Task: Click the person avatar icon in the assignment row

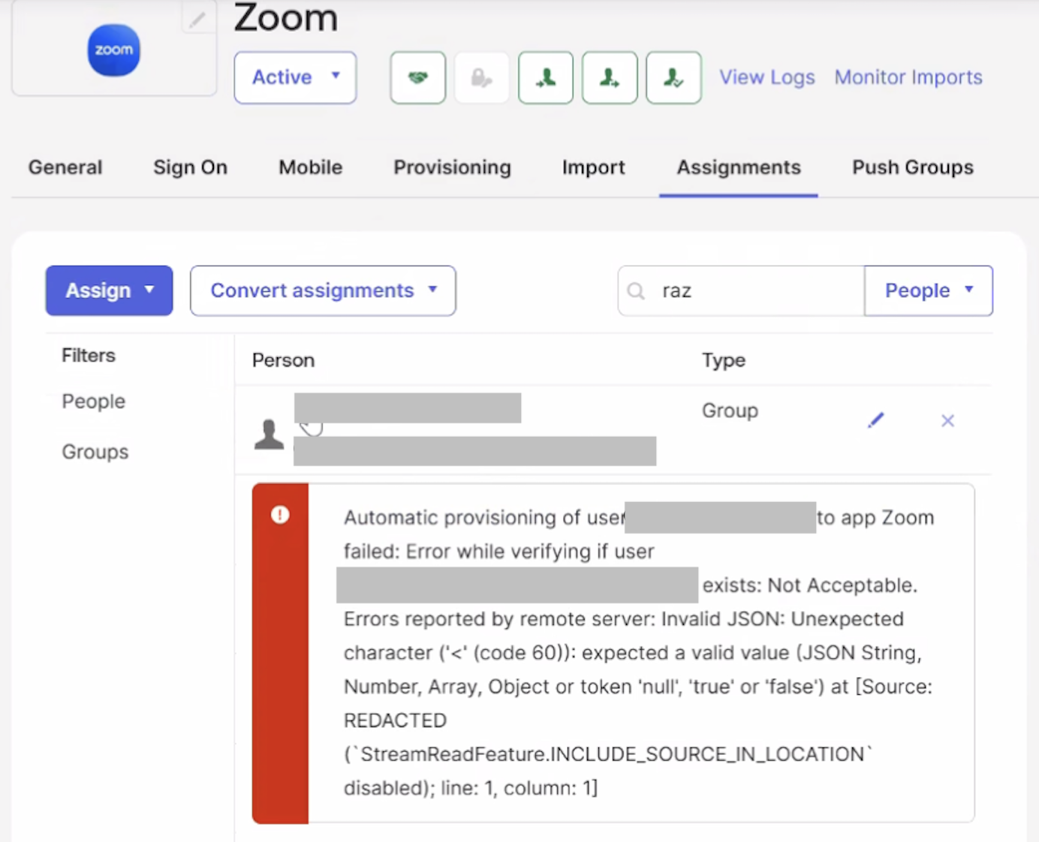Action: click(269, 435)
